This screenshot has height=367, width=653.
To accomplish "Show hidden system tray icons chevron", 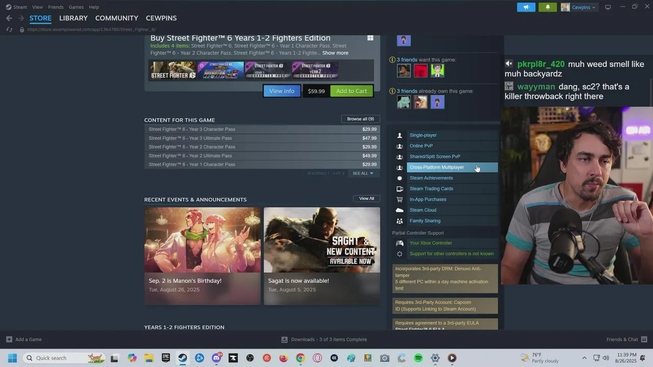I will [584, 358].
